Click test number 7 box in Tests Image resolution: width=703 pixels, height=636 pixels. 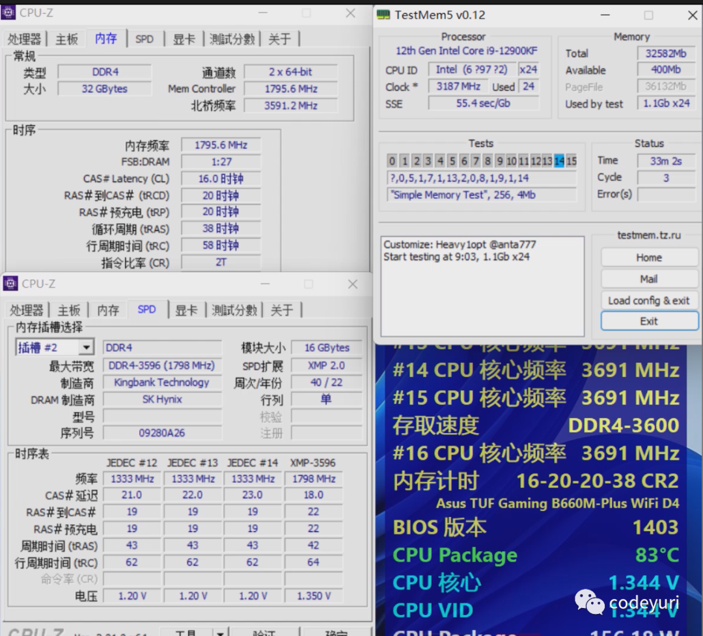476,161
